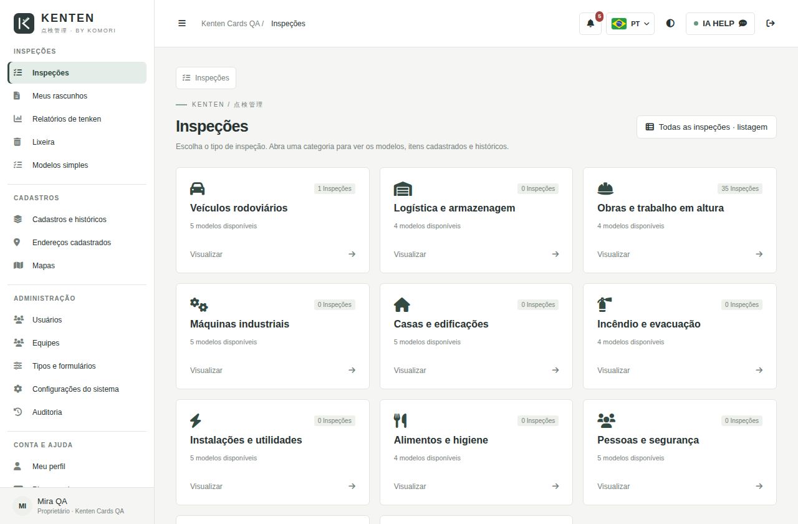Viewport: 798px width, 524px height.
Task: Toggle the sidebar with the hamburger icon
Action: (182, 24)
